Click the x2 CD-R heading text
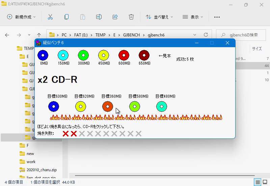 [57, 80]
